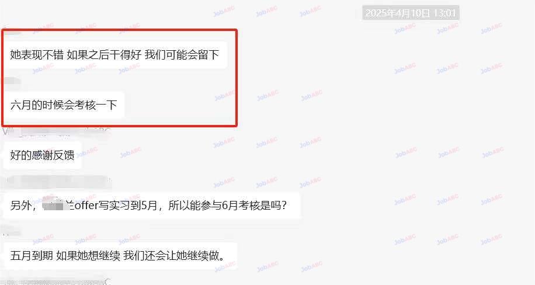Click blurred sender name below the 五月到期 message
535x285 pixels.
click(x=57, y=281)
